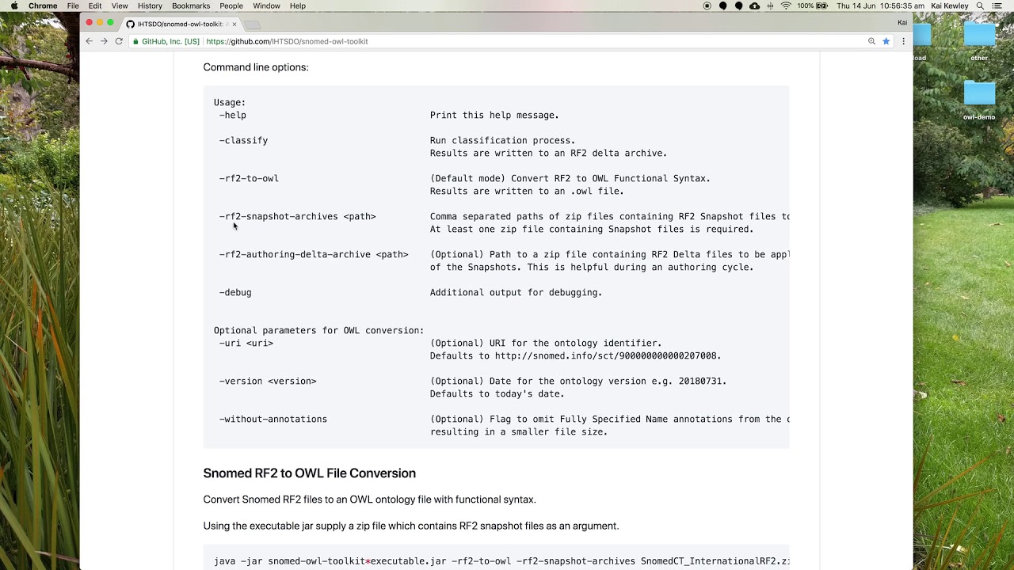Open the Wi-Fi status menu
Image resolution: width=1014 pixels, height=570 pixels.
tap(786, 6)
